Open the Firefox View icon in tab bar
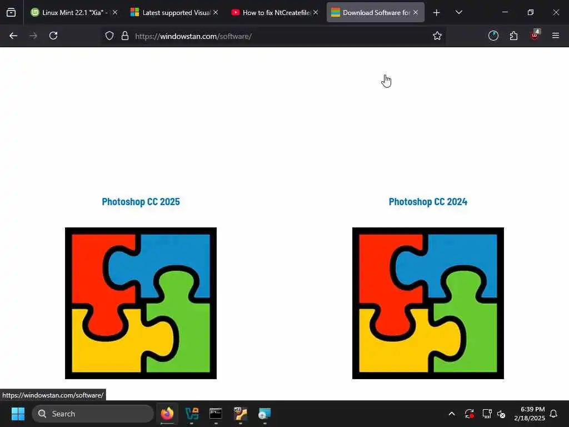Viewport: 569px width, 427px height. pos(11,12)
